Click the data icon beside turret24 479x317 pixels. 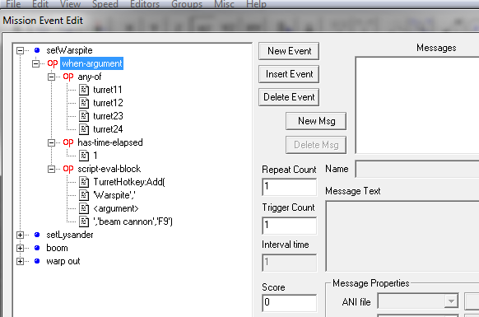click(x=84, y=129)
